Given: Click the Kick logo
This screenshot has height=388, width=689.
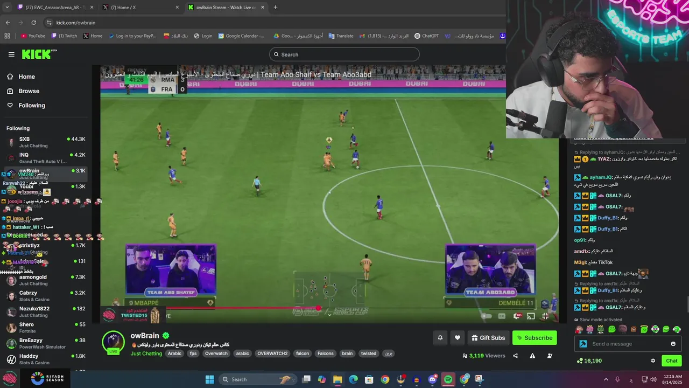Looking at the screenshot, I should [x=39, y=54].
